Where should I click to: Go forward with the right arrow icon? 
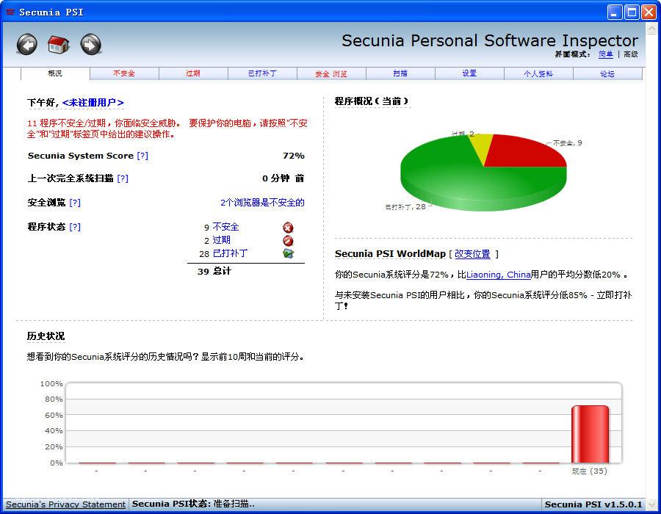coord(90,44)
